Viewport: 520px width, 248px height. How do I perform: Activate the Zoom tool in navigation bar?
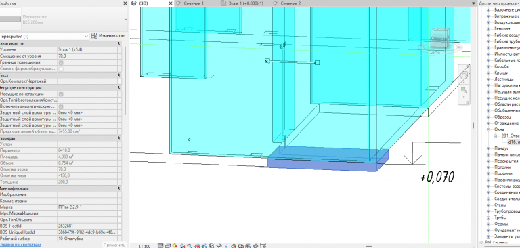click(x=464, y=90)
